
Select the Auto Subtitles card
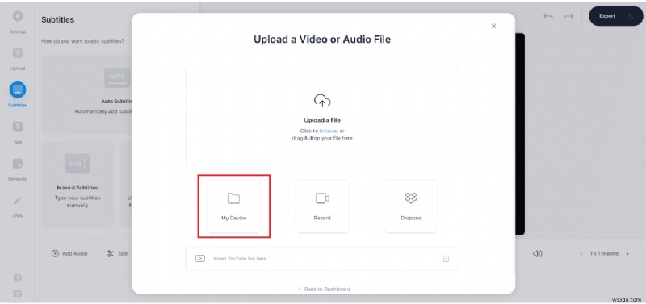pyautogui.click(x=86, y=94)
